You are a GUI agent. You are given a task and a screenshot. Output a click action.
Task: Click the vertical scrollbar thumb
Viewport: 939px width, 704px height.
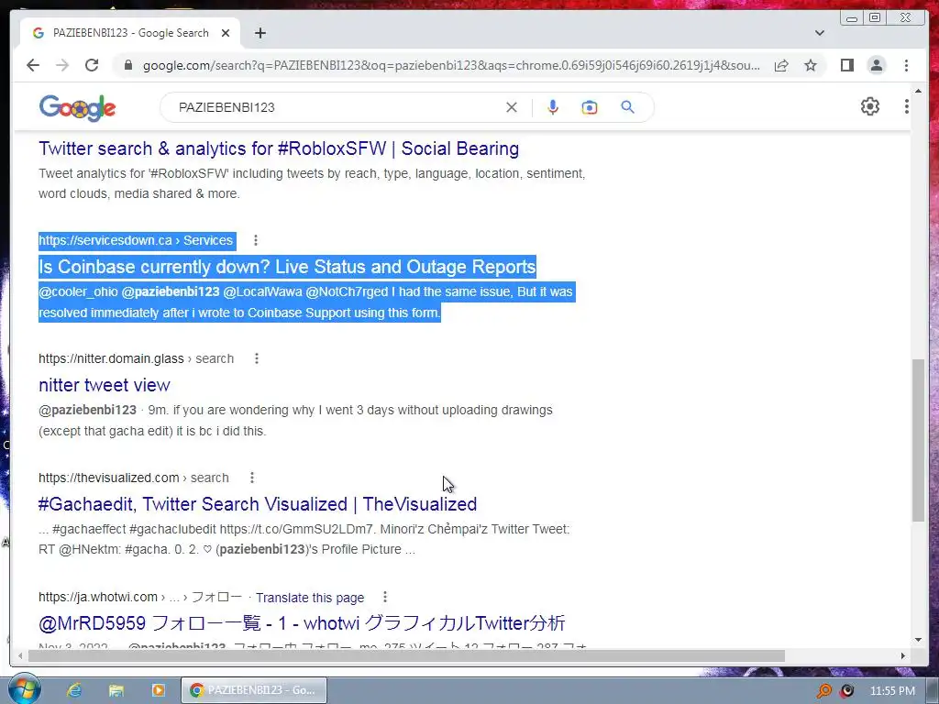click(918, 440)
